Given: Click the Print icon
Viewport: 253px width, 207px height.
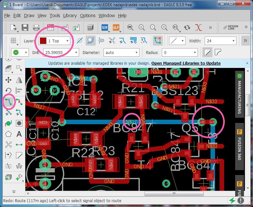Looking at the screenshot, I should pyautogui.click(x=36, y=27).
